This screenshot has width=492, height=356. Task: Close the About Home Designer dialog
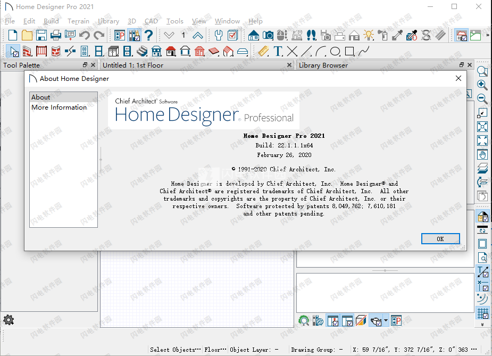[x=458, y=78]
